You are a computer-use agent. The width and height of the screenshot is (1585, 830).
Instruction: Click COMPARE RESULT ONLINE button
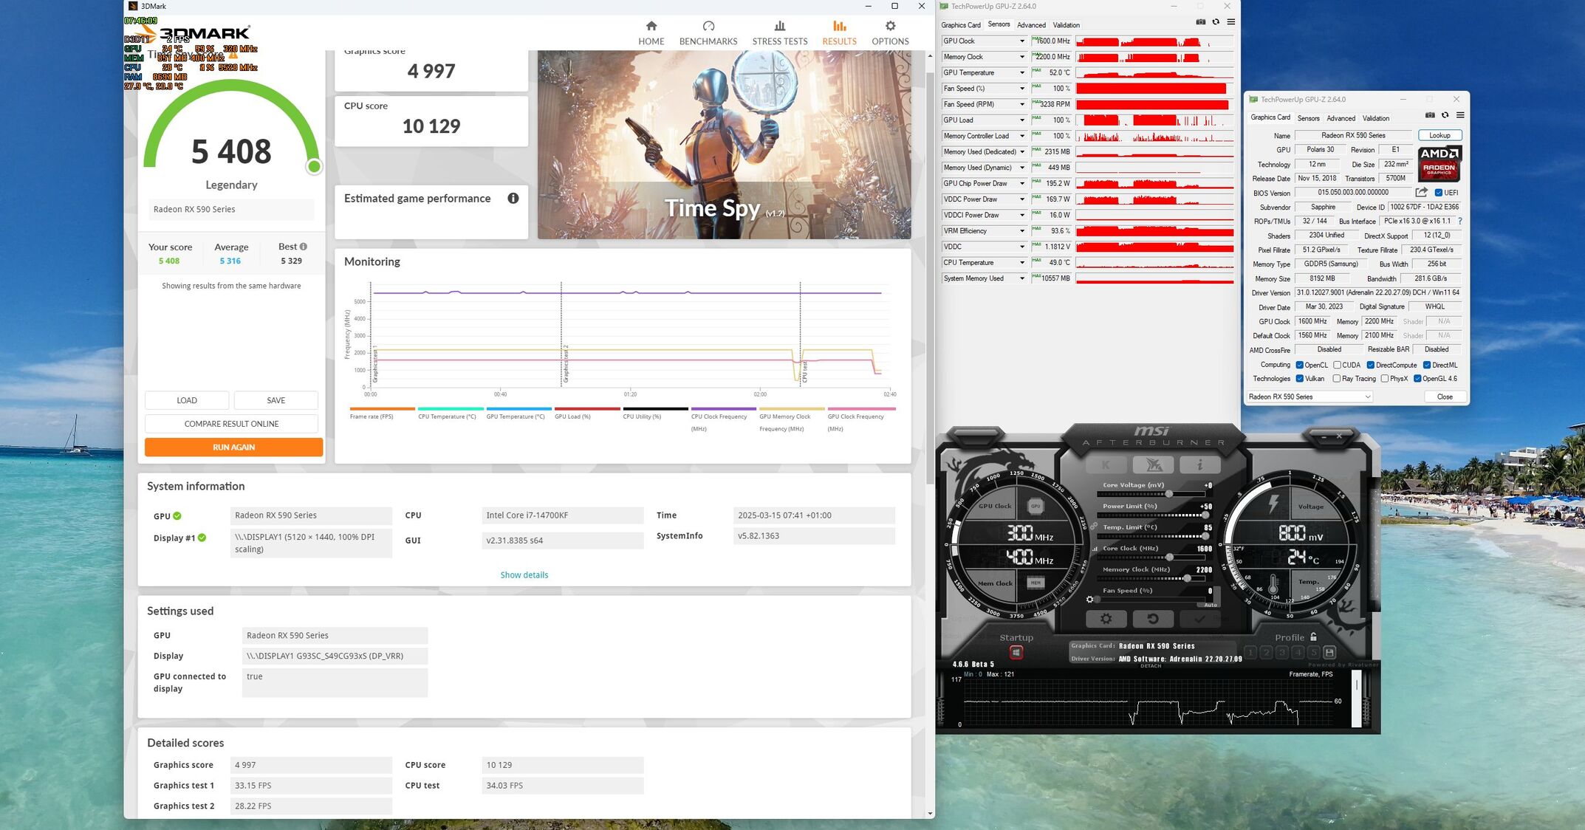point(231,424)
